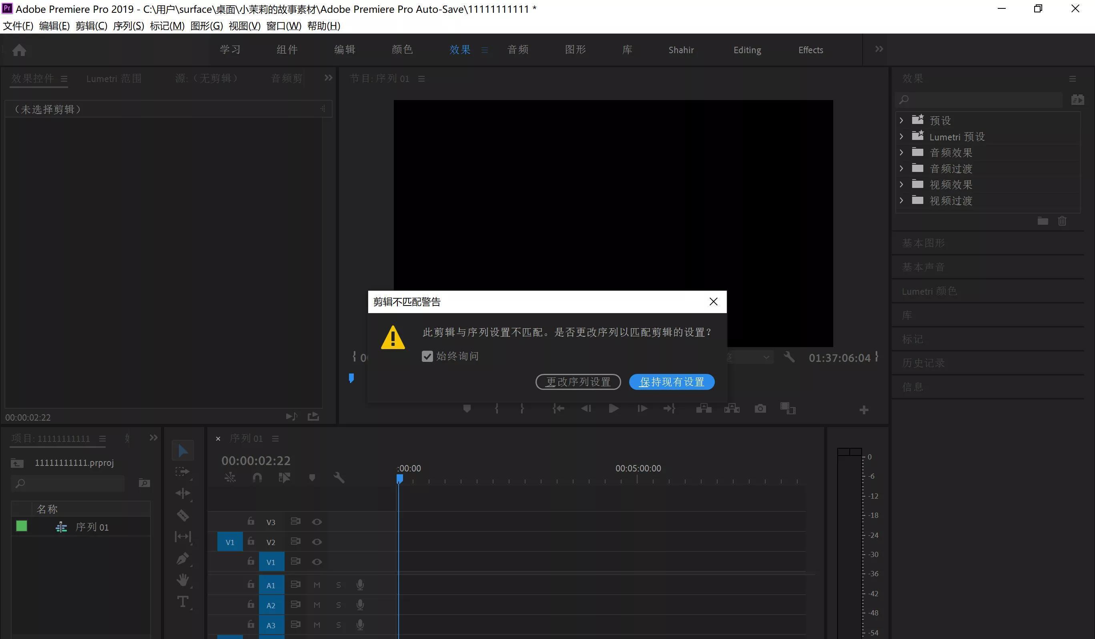Select the Ripple Edit tool
1095x639 pixels.
pos(182,493)
